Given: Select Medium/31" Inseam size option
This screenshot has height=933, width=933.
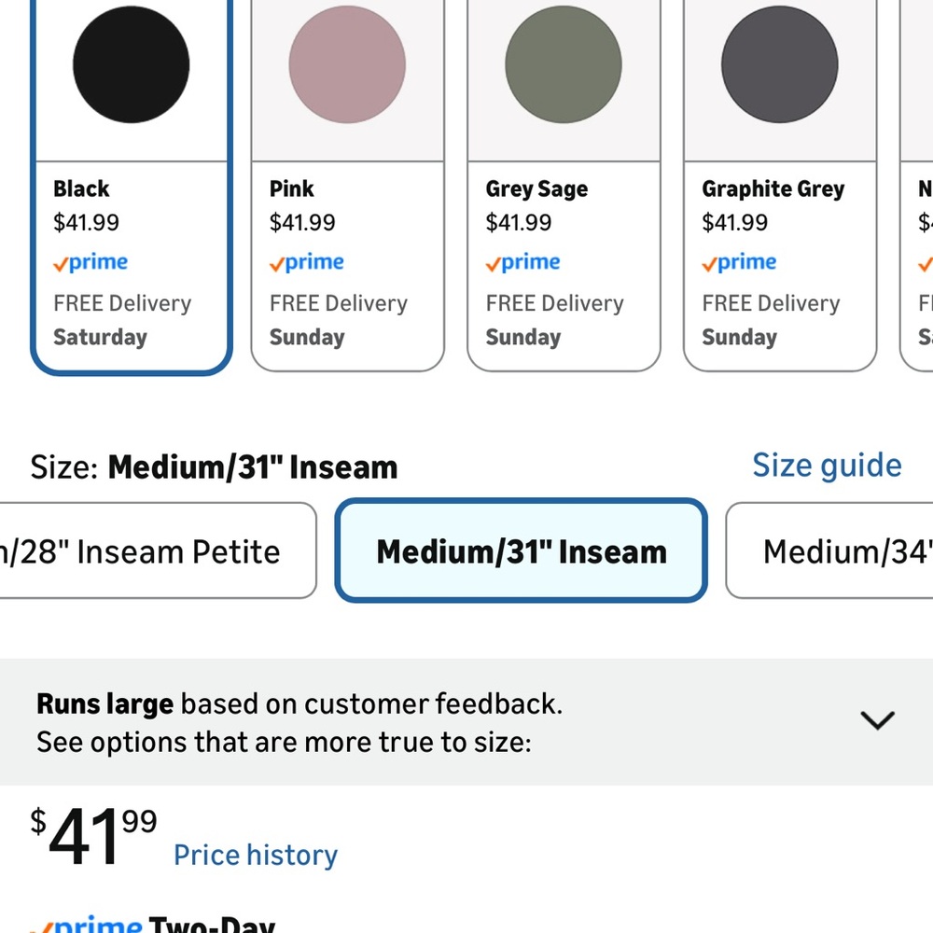Looking at the screenshot, I should pos(521,551).
